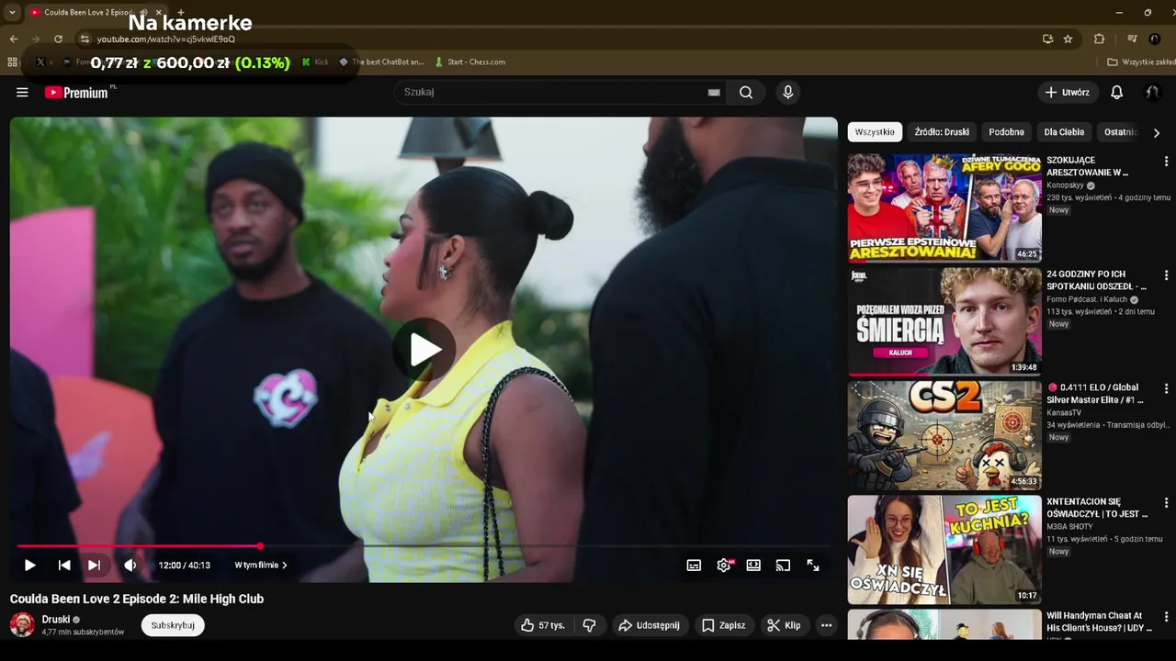Select the 'Źródło: Druski' filter chip
This screenshot has width=1176, height=661.
[942, 132]
